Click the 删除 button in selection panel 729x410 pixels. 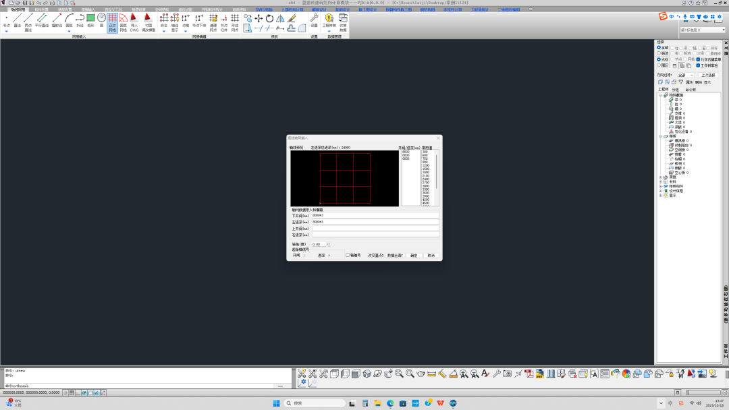point(699,82)
